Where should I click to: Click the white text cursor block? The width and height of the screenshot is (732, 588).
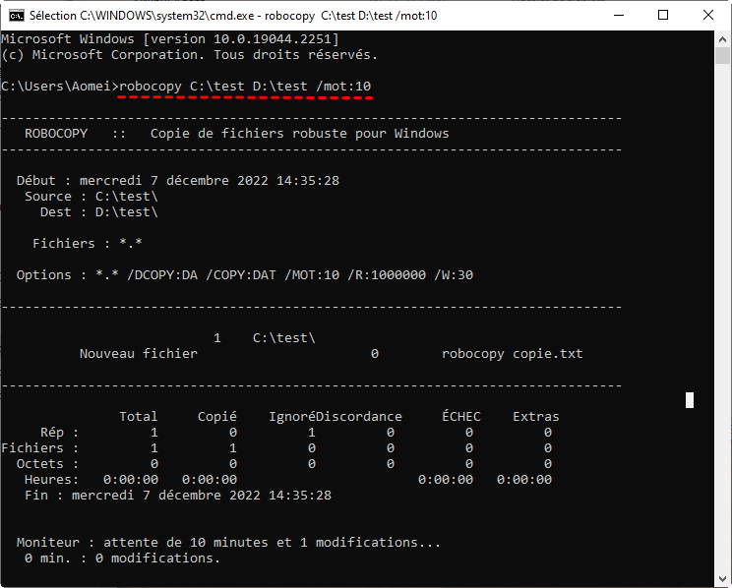690,400
